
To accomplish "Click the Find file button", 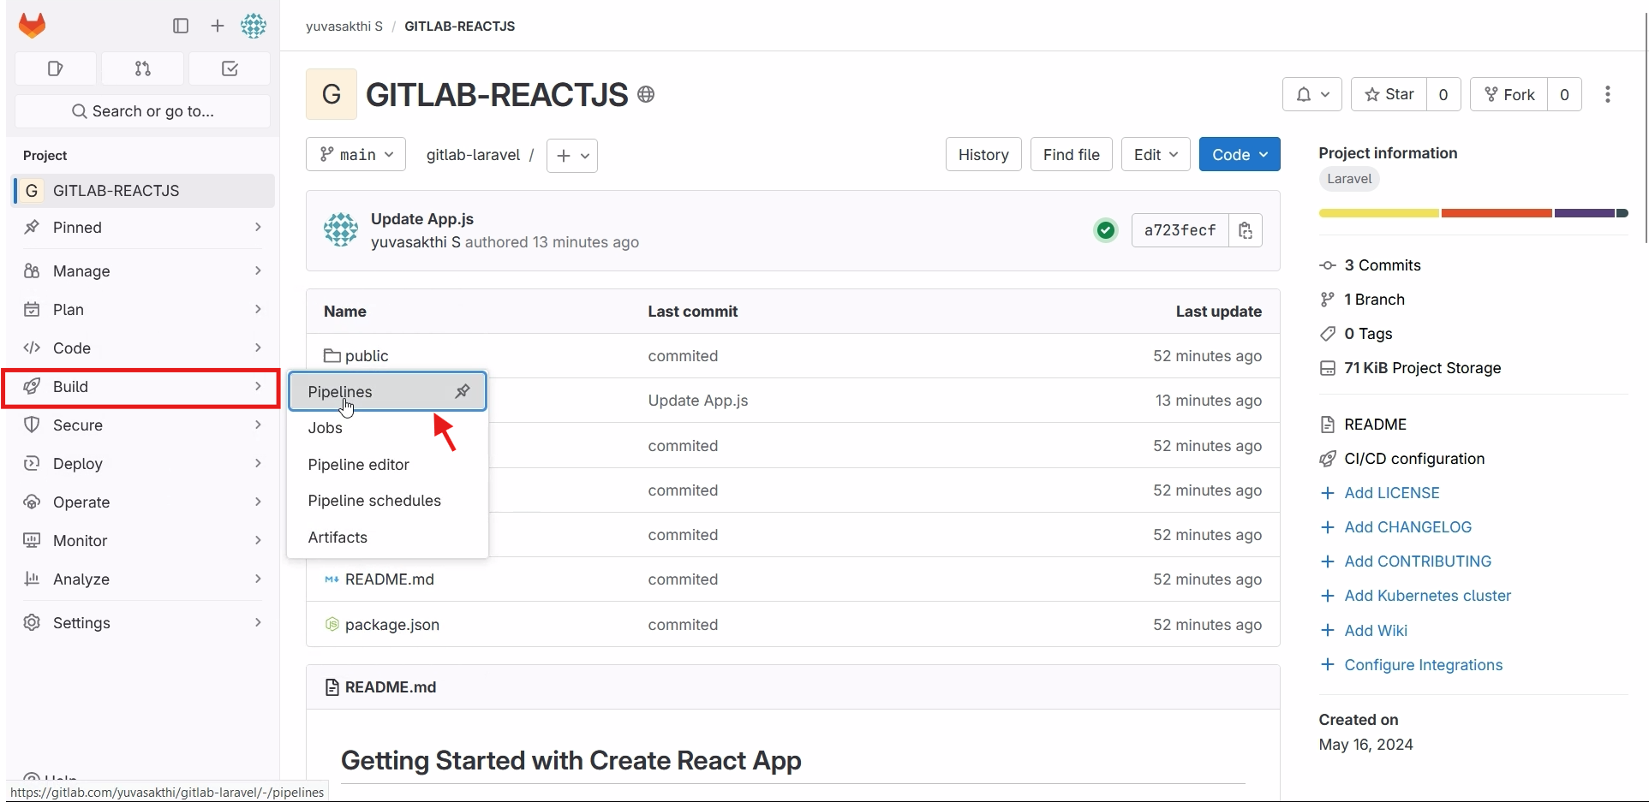I will (1072, 155).
